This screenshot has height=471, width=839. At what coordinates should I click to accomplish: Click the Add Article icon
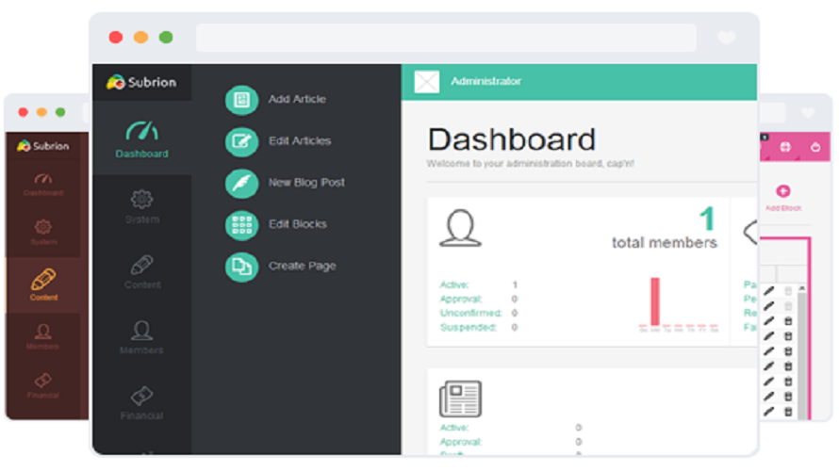241,100
